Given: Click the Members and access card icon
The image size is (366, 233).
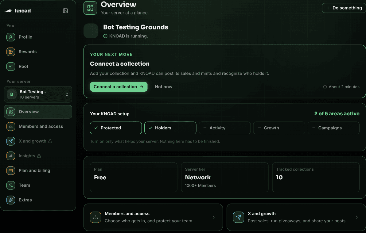Looking at the screenshot, I should click(95, 217).
